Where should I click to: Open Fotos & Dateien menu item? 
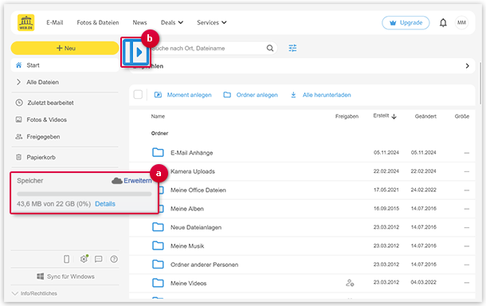[98, 22]
